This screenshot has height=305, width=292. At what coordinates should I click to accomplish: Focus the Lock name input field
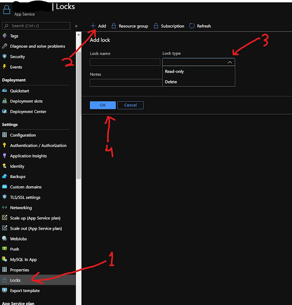(125, 62)
